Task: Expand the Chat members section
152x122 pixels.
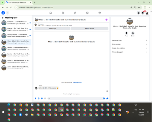Action: pos(130,44)
